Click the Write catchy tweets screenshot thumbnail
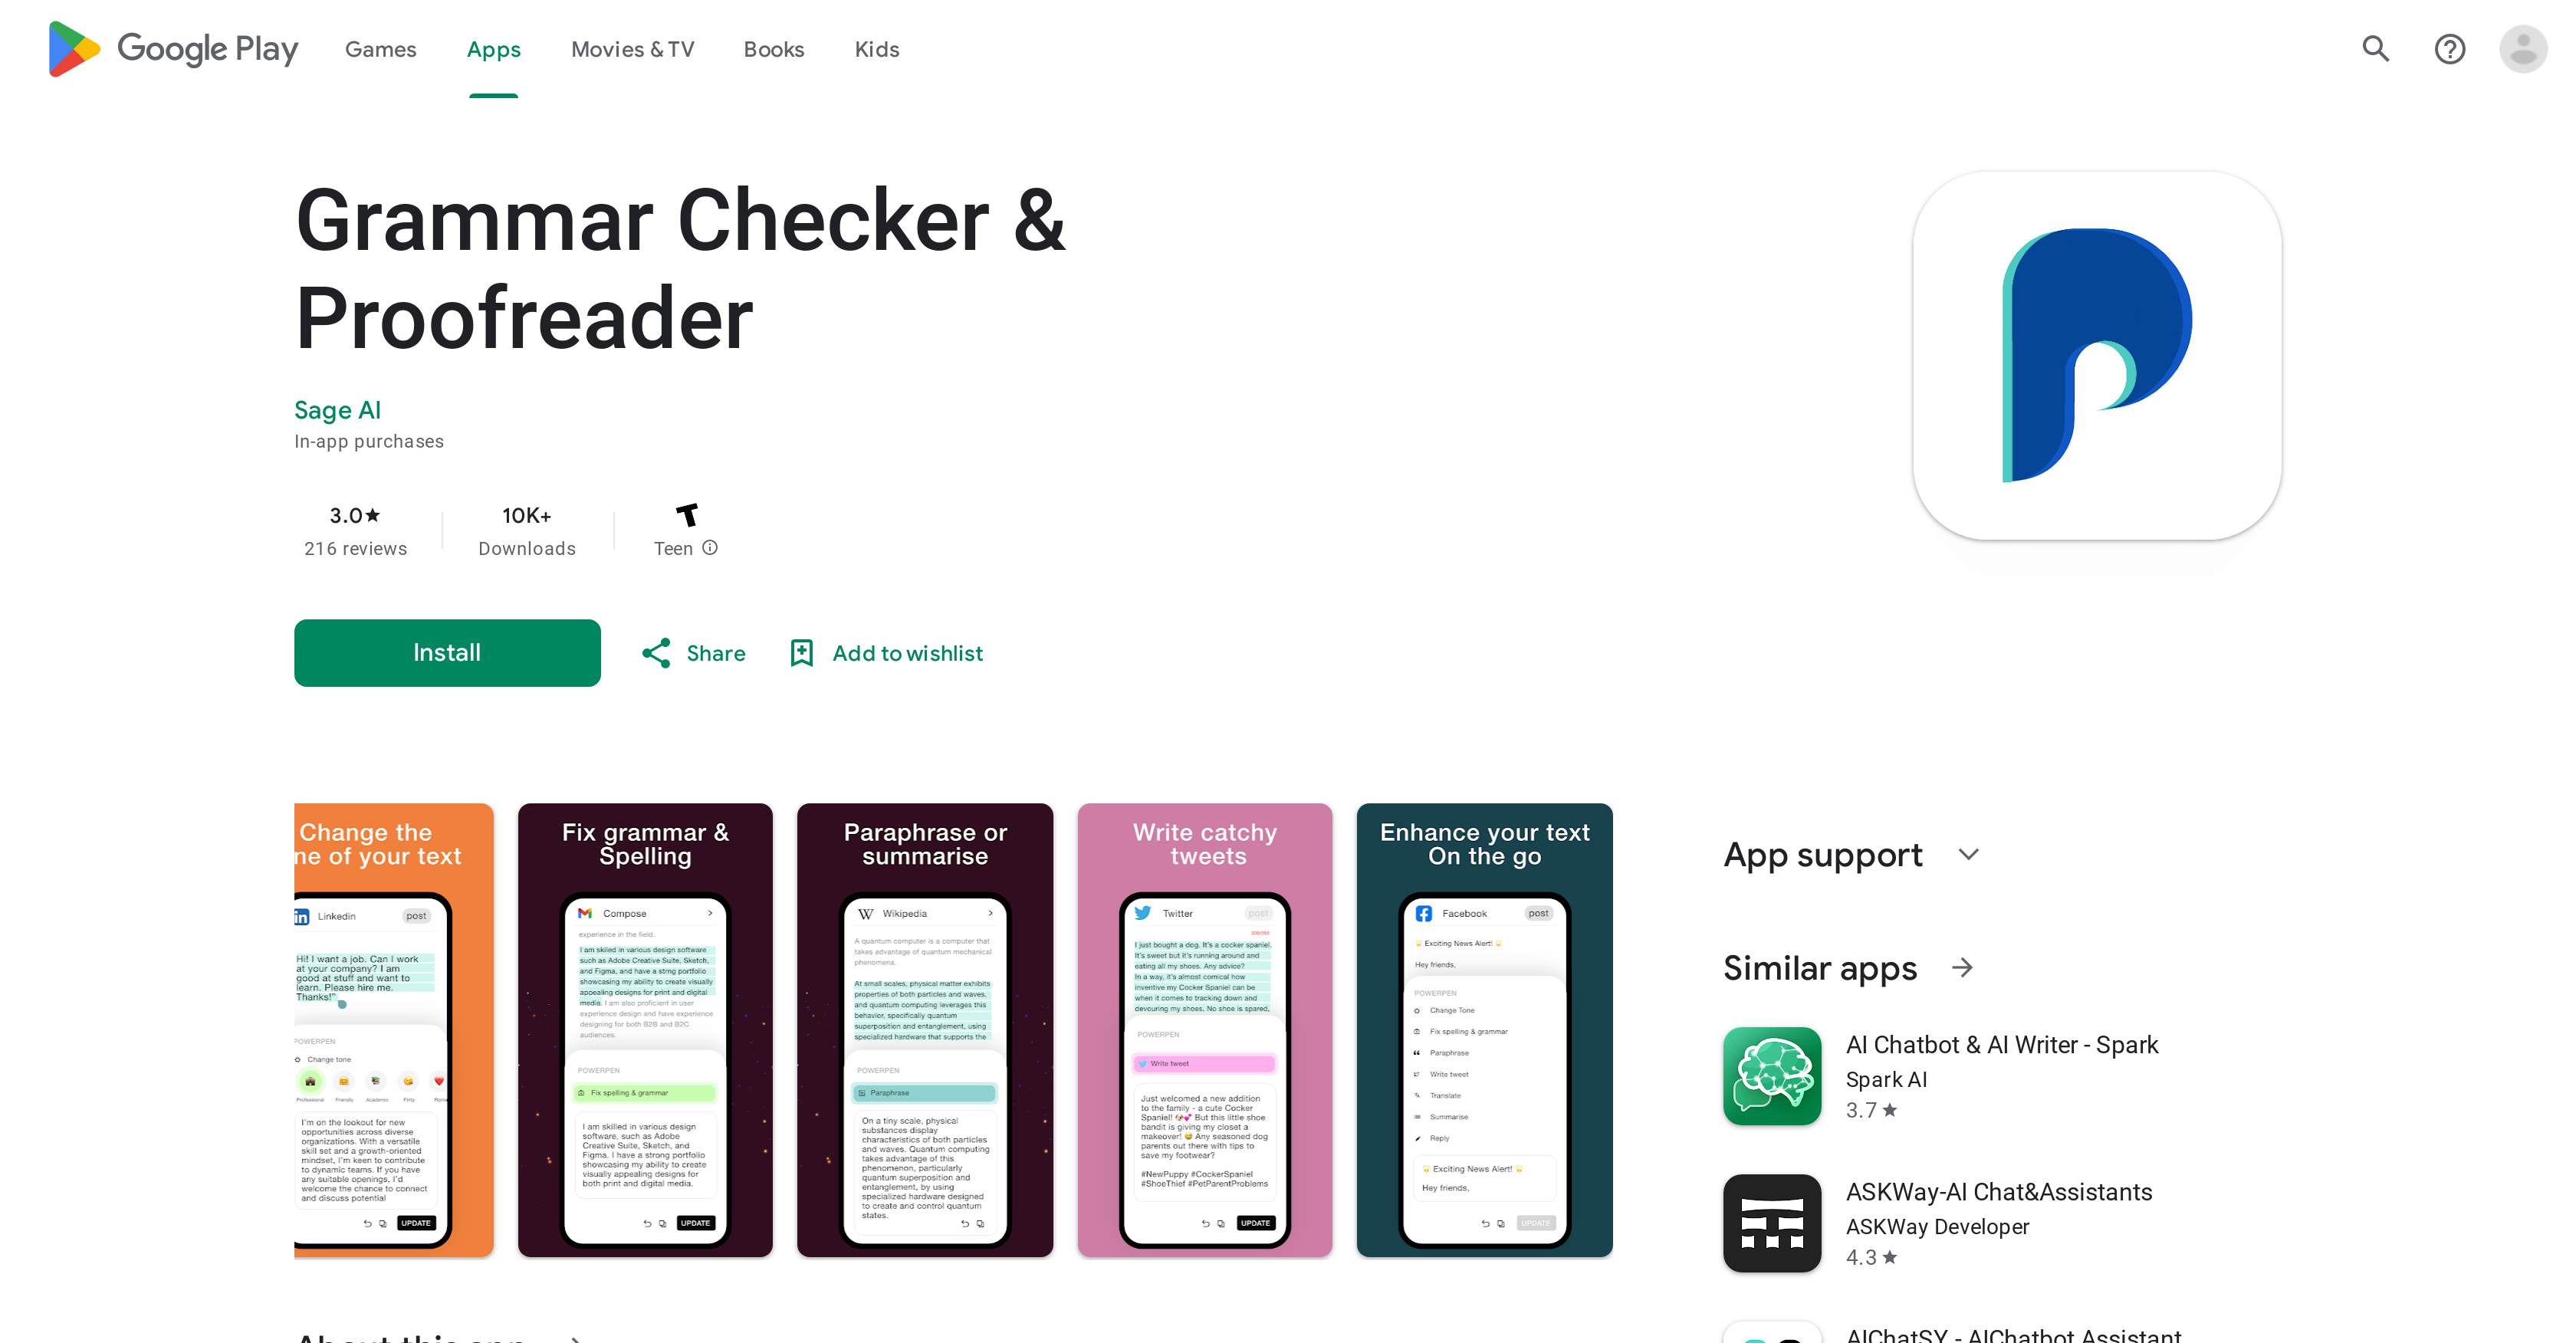Image resolution: width=2576 pixels, height=1343 pixels. point(1204,1029)
